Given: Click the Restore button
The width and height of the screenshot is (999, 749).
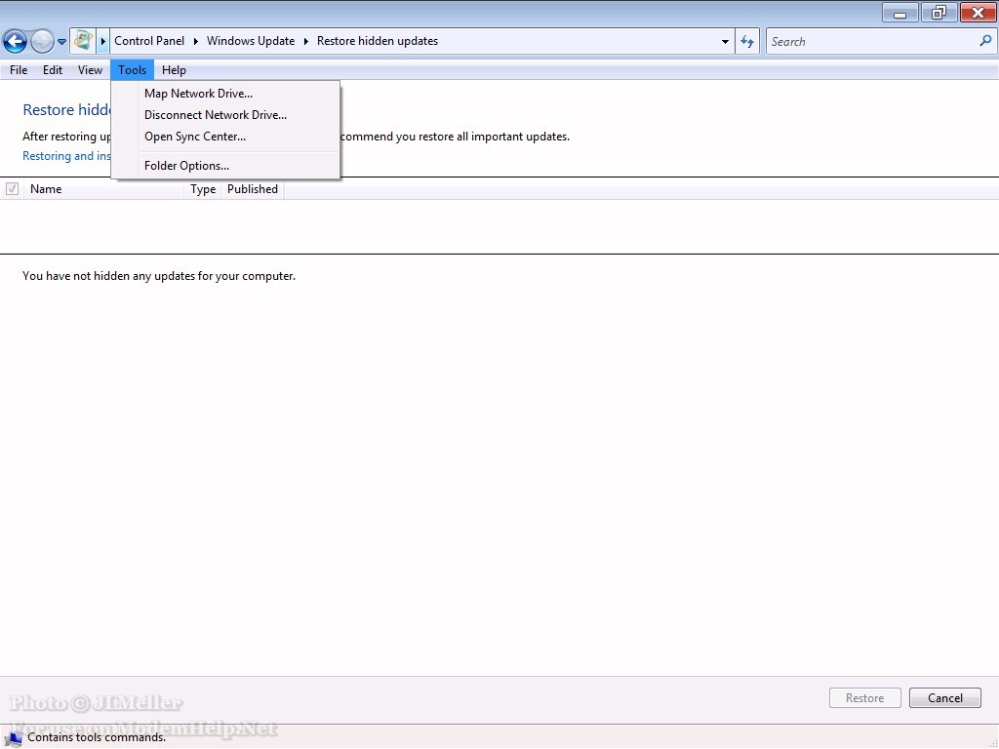Looking at the screenshot, I should pyautogui.click(x=864, y=698).
